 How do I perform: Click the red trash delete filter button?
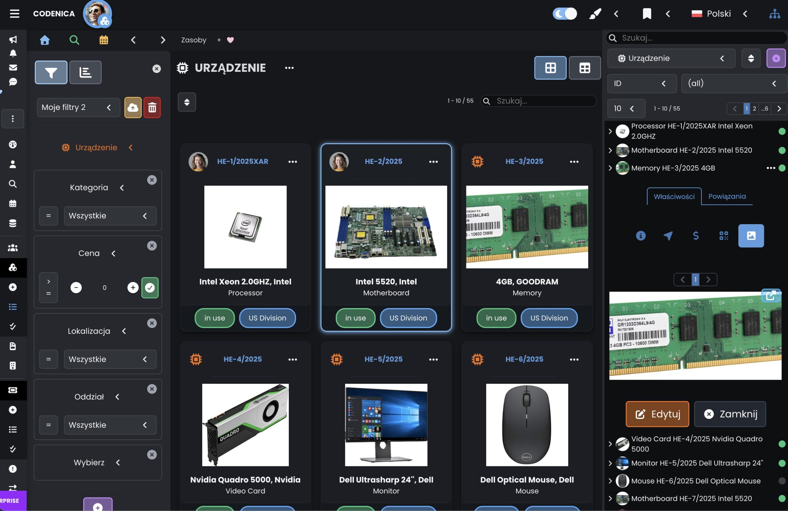(x=152, y=107)
